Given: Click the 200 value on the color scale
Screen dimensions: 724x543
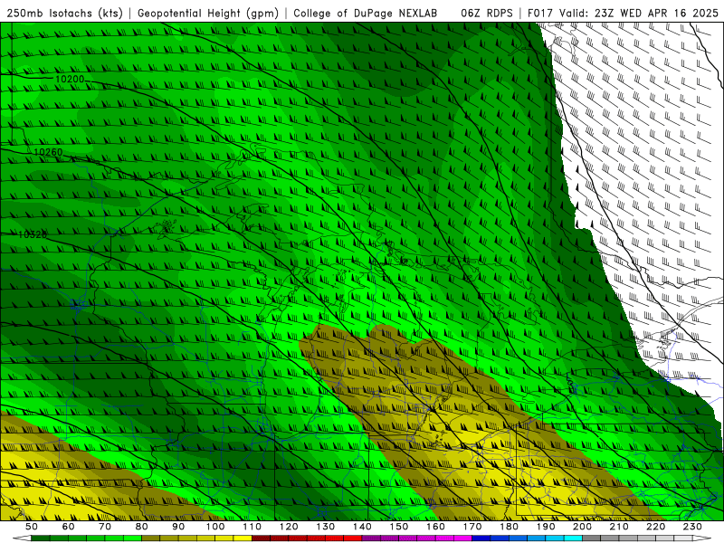Looking at the screenshot, I should 582,527.
